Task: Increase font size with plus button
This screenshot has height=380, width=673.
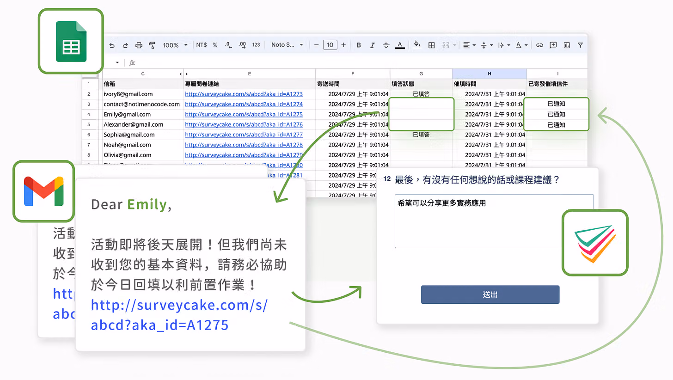Action: (x=343, y=45)
